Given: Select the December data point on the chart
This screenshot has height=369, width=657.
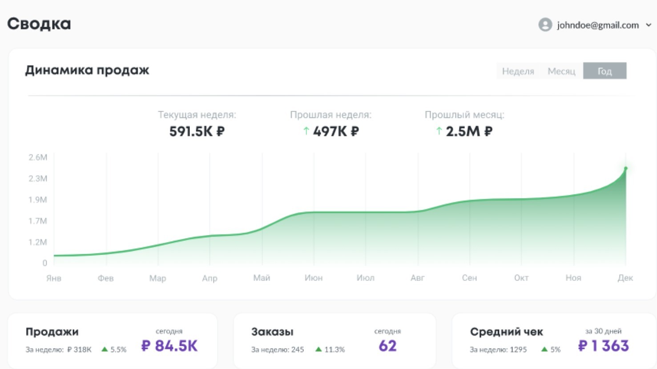Looking at the screenshot, I should (x=625, y=168).
